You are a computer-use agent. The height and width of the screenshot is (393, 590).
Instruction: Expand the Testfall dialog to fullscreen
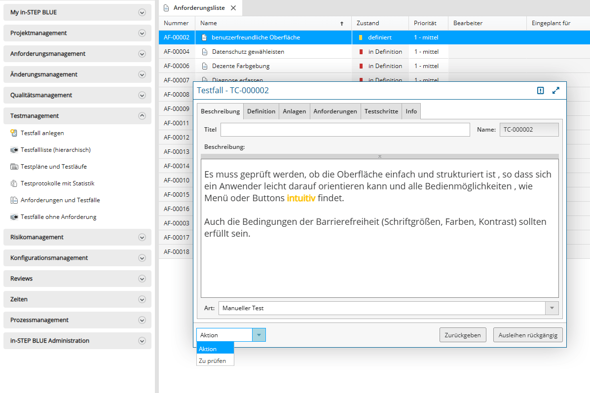pos(556,91)
